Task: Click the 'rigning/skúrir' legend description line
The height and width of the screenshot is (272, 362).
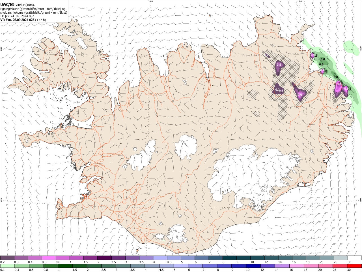Action: click(33, 9)
